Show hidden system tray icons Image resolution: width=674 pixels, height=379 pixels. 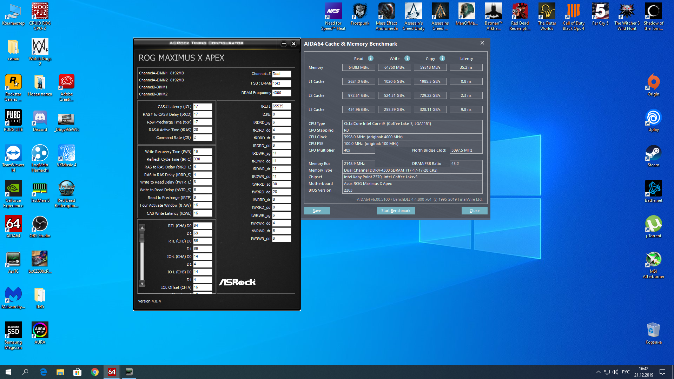click(598, 372)
